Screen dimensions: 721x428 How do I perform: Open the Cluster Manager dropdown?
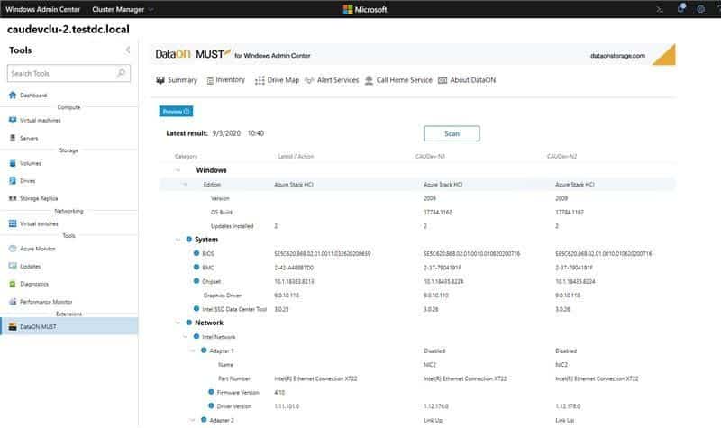click(x=123, y=9)
